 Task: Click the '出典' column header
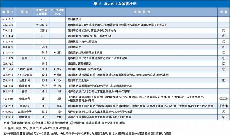[x=224, y=12]
